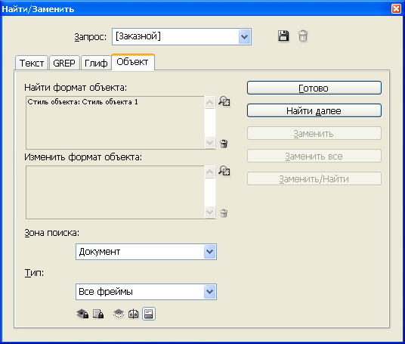Click scroll down arrow in change format box
This screenshot has height=344, width=405.
(210, 212)
